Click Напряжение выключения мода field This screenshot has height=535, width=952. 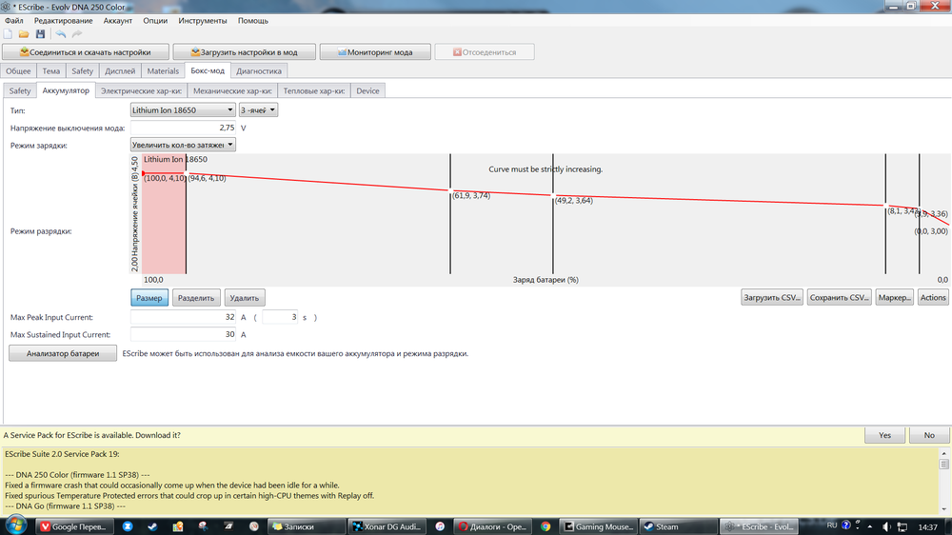[x=183, y=128]
